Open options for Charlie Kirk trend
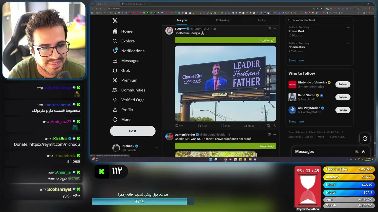The height and width of the screenshot is (212, 378). (348, 44)
